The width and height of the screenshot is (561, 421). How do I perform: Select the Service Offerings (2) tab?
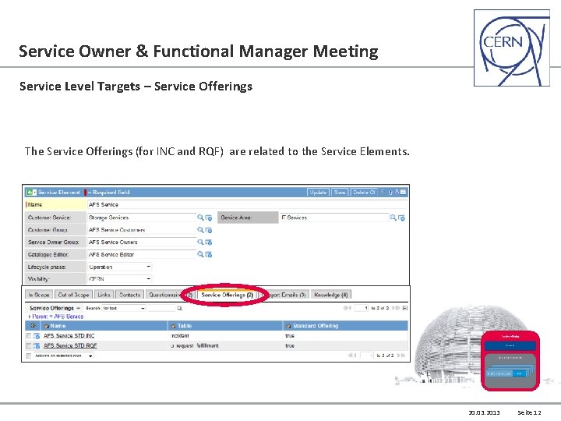point(228,295)
